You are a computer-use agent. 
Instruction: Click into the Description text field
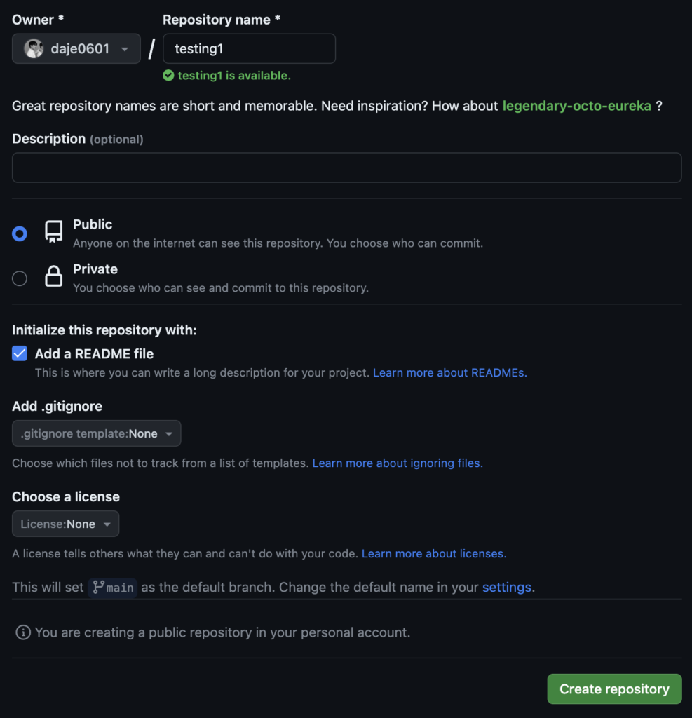[346, 168]
